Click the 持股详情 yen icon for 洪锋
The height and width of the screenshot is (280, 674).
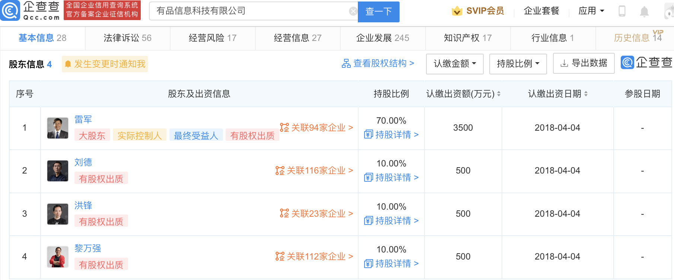point(369,220)
